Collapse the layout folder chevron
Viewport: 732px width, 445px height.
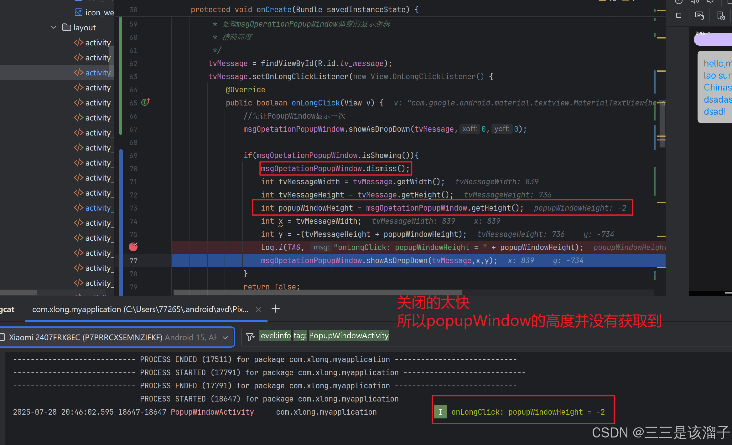coord(54,28)
